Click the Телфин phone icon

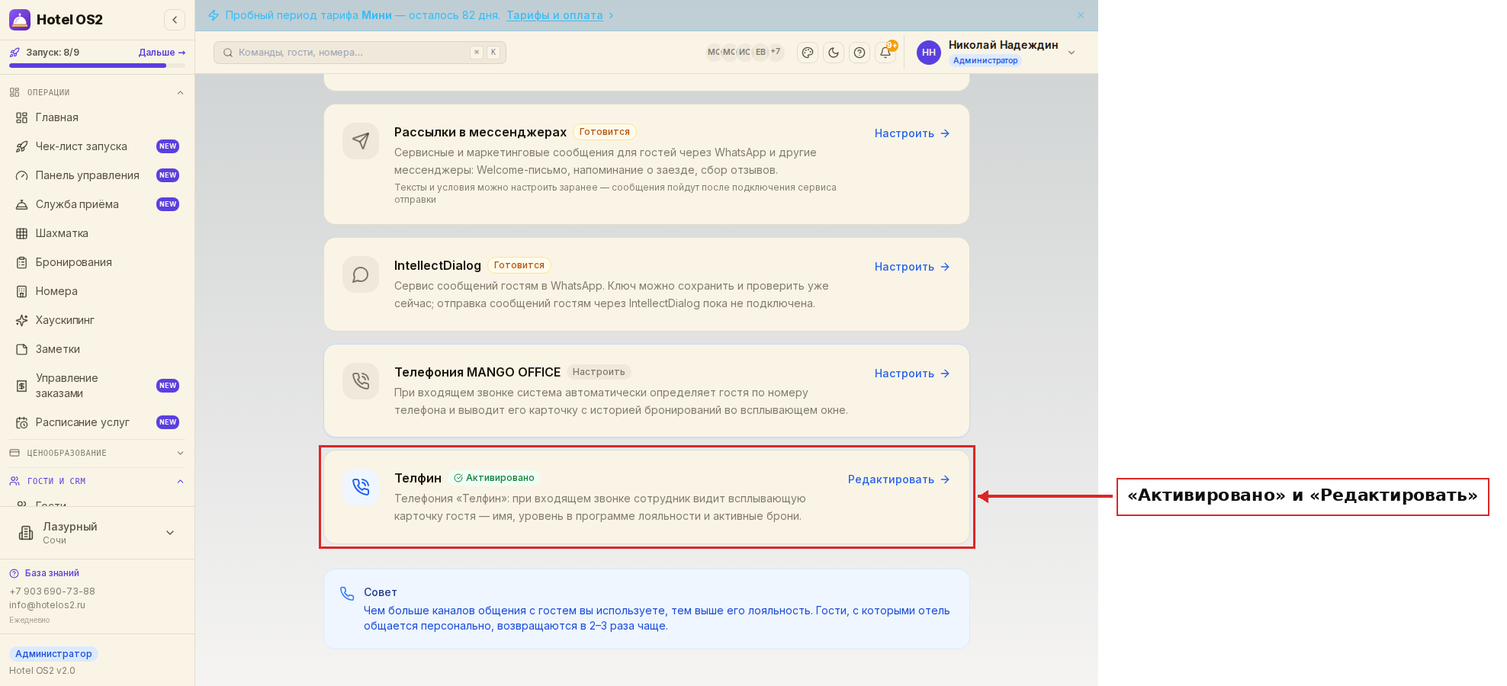361,487
